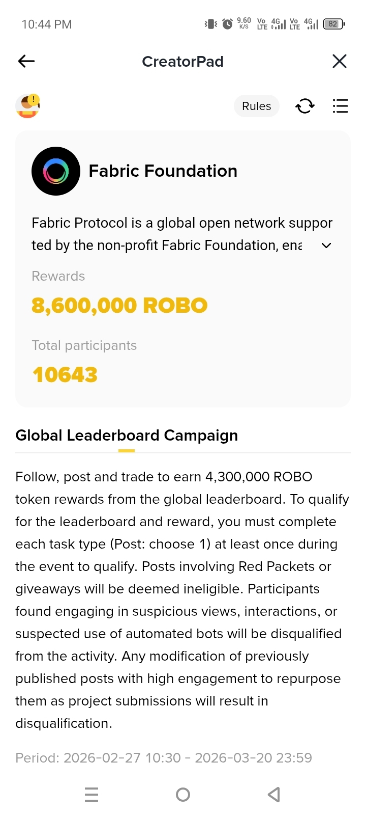
Task: Tap the Fabric Foundation title
Action: [x=163, y=171]
